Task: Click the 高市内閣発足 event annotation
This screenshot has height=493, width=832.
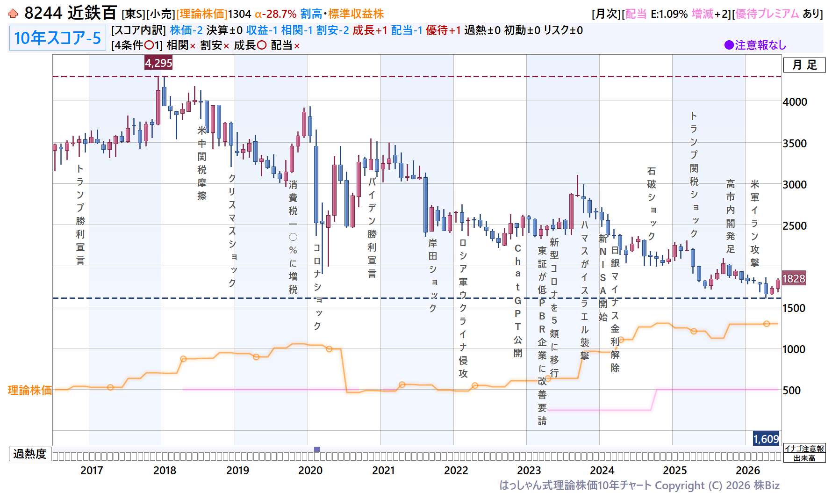Action: tap(731, 216)
